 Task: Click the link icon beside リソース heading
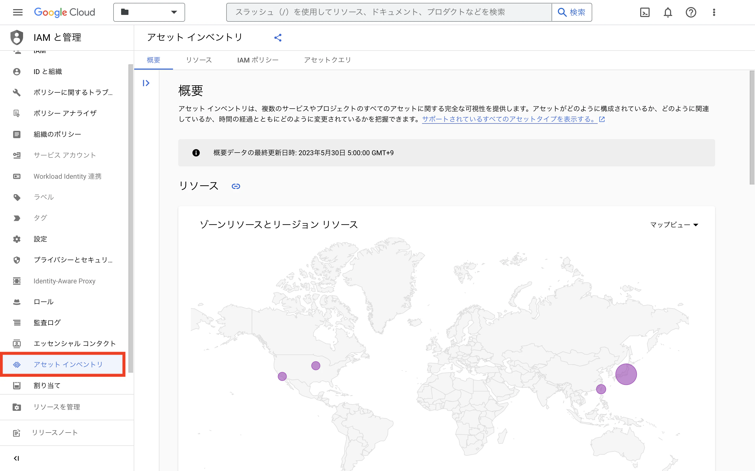click(236, 186)
